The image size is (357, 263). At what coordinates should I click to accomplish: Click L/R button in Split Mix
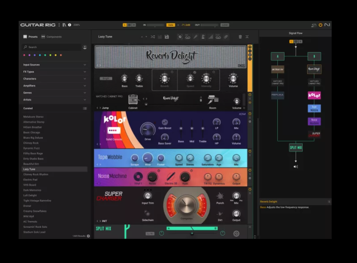(150, 234)
